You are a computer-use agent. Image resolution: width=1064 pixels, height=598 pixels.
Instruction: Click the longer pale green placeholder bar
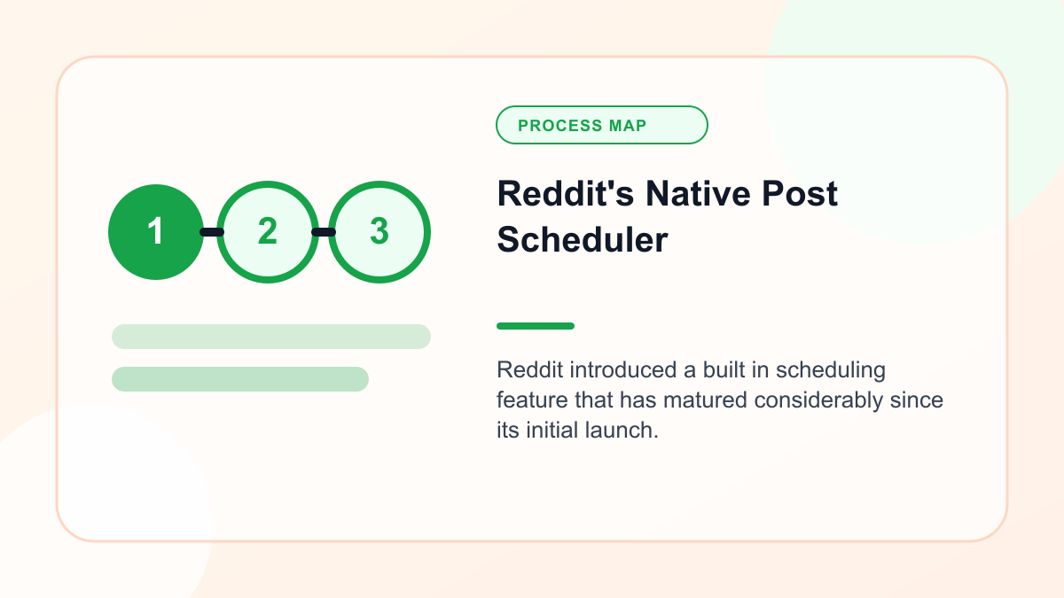[x=271, y=337]
